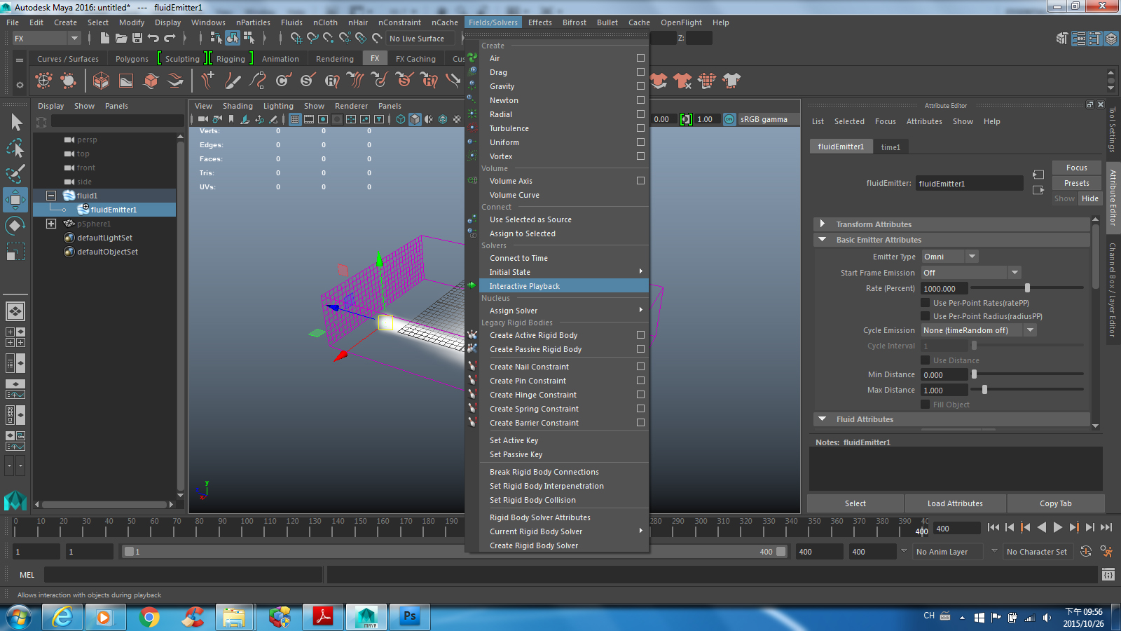This screenshot has height=631, width=1121.
Task: Check the Use Per-Point Radius(radiusPP) option
Action: click(926, 315)
